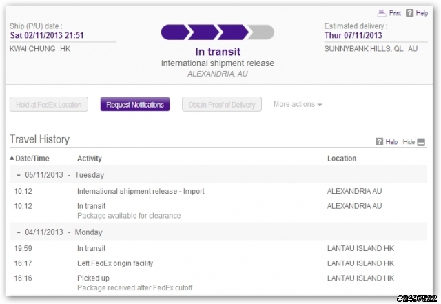Screen dimensions: 441x304
Task: Click the Location column header
Action: 342,158
